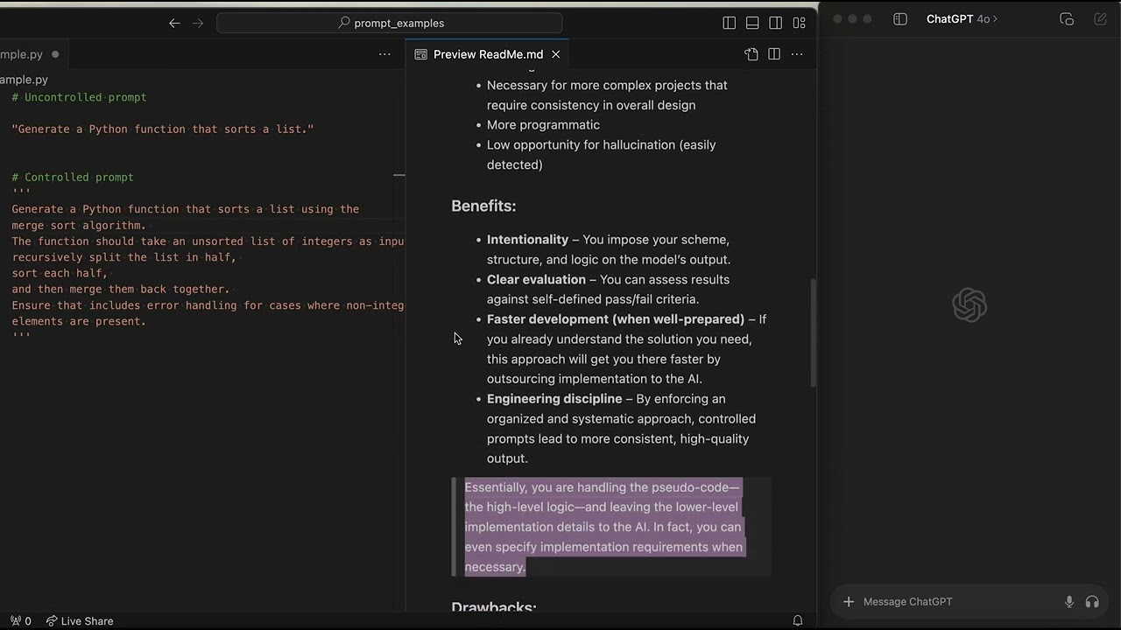Click the '# Controlled prompt' comment line
Viewport: 1121px width, 630px height.
click(x=73, y=177)
